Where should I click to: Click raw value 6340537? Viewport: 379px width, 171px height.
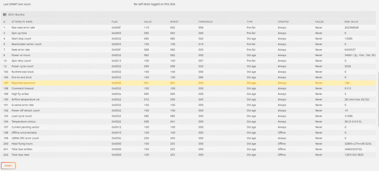[x=350, y=50]
